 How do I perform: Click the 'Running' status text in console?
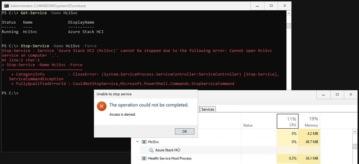(x=10, y=32)
